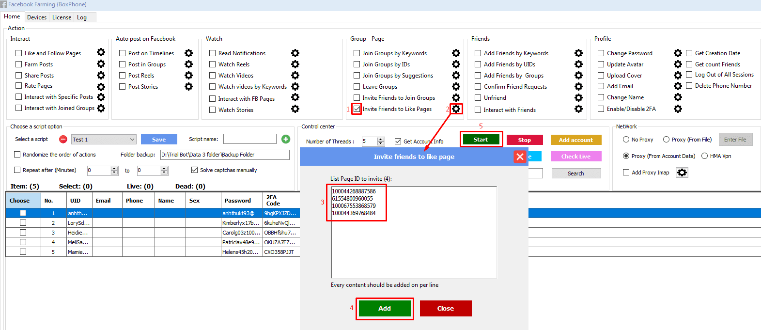This screenshot has width=761, height=330.
Task: Open the Log tab
Action: 82,17
